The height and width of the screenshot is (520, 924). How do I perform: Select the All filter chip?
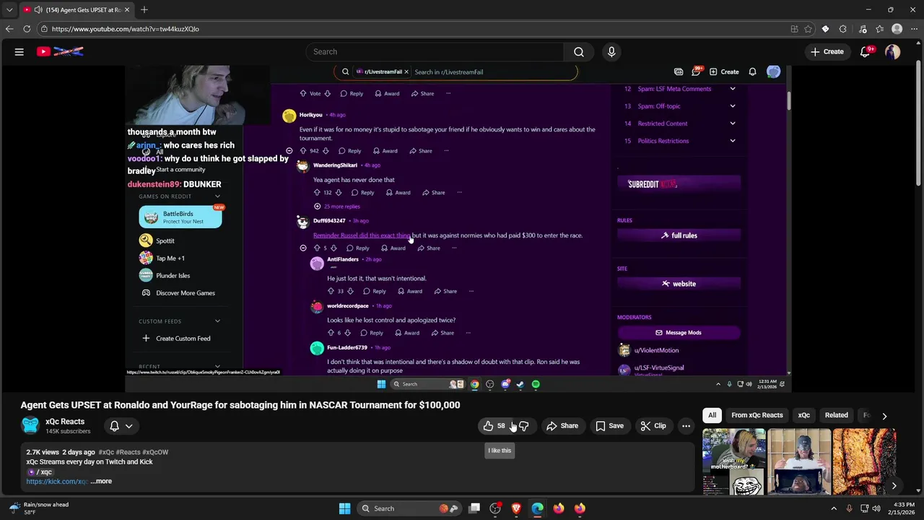point(712,415)
